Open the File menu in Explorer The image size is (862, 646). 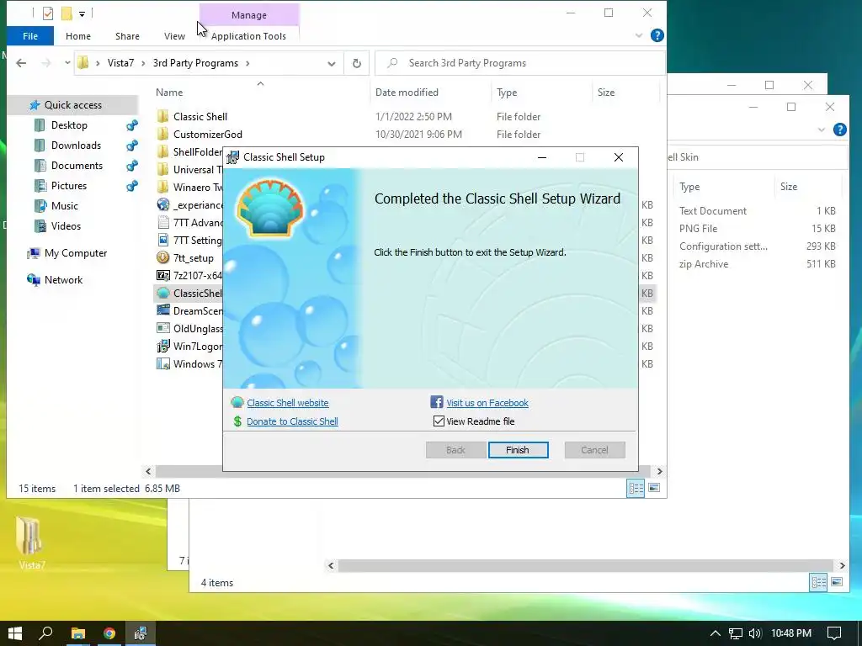pos(30,36)
